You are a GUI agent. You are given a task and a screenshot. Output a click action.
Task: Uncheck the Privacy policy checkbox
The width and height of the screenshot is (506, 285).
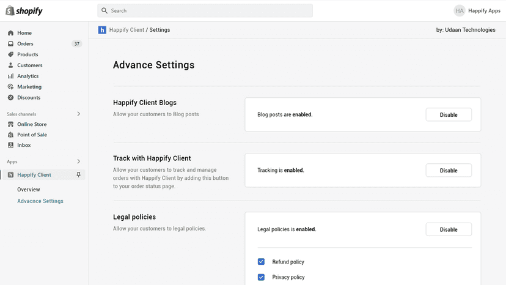point(261,277)
